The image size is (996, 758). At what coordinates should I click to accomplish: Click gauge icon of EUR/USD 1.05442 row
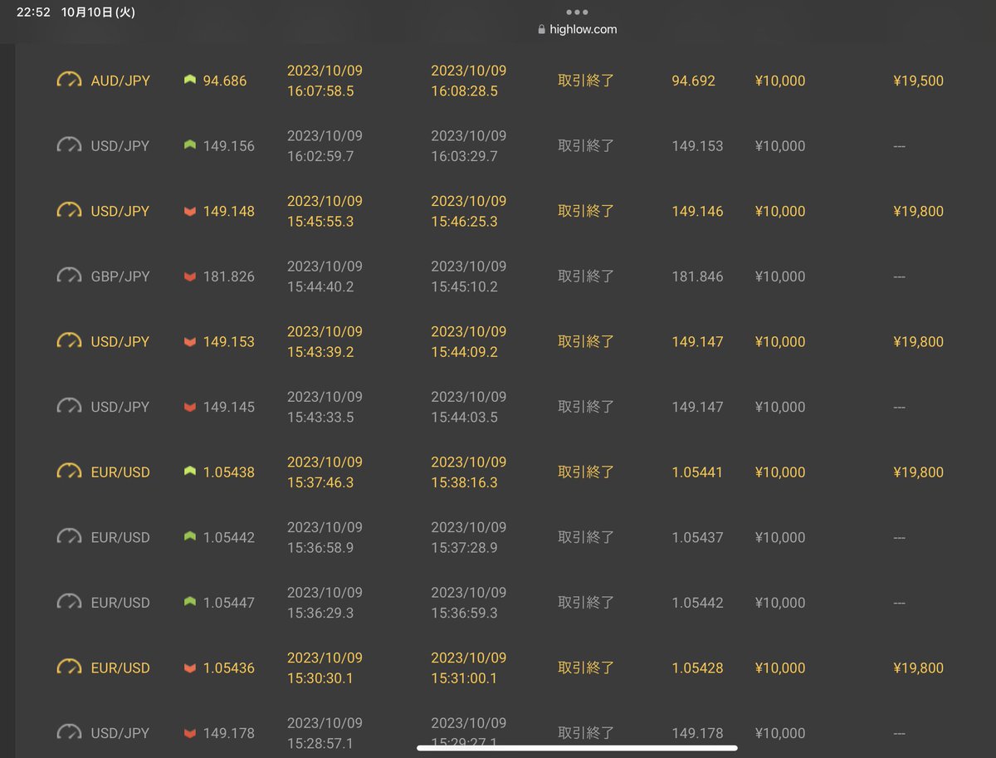pyautogui.click(x=69, y=537)
